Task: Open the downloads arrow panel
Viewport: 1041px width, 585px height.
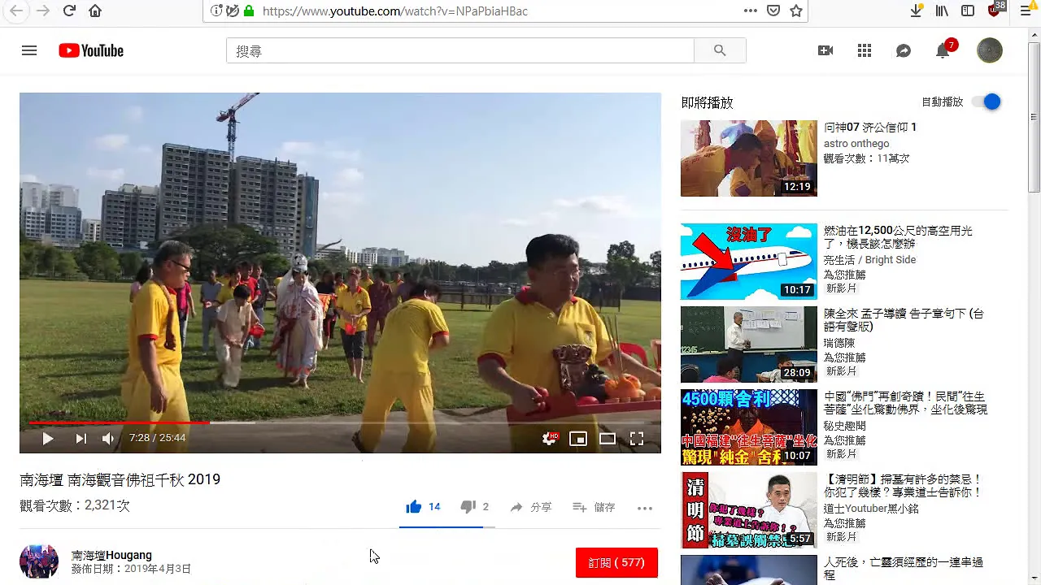Action: 917,11
